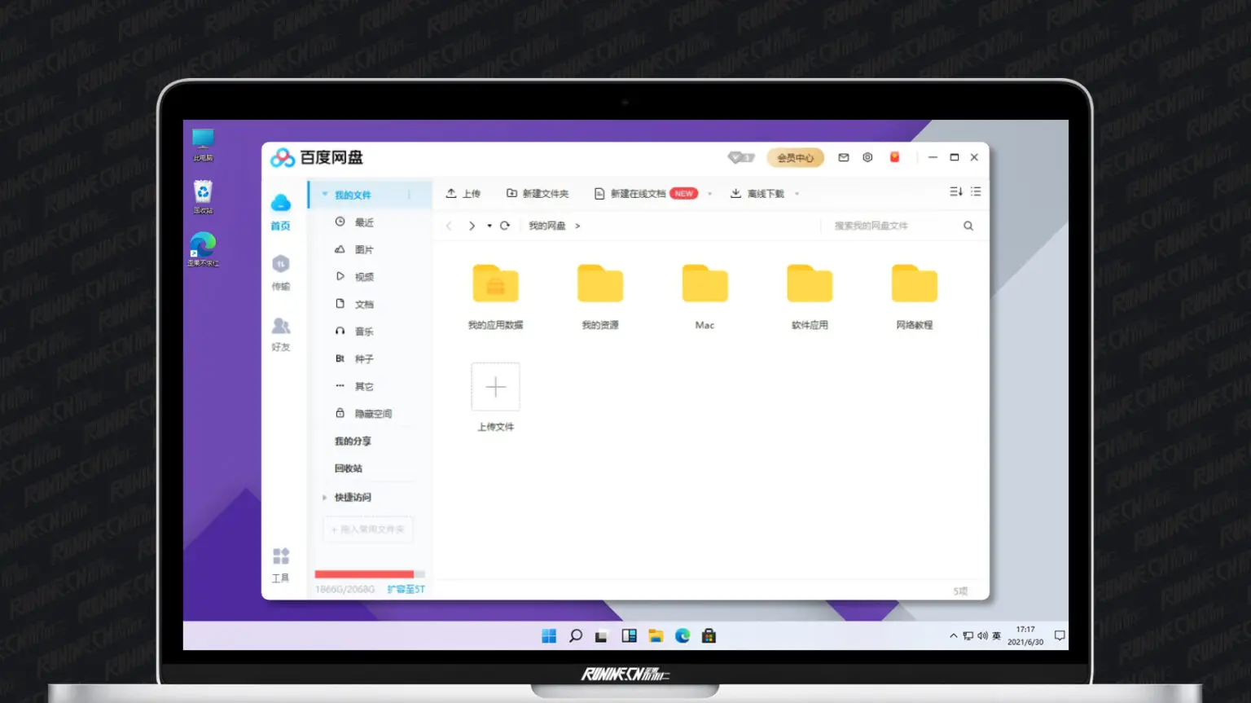This screenshot has height=703, width=1251.
Task: Open File Explorer from the taskbar
Action: point(656,635)
